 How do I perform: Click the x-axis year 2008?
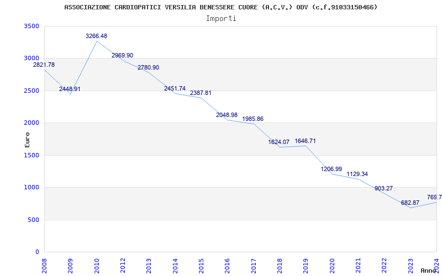(x=45, y=266)
